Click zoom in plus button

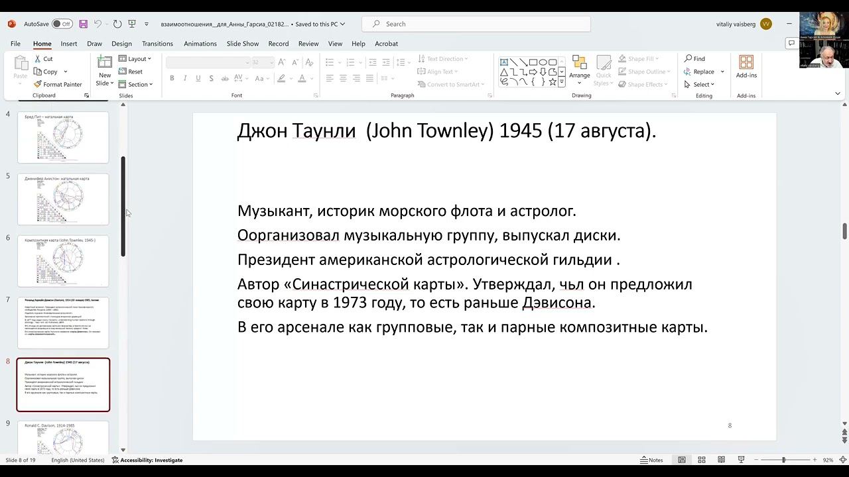(815, 460)
